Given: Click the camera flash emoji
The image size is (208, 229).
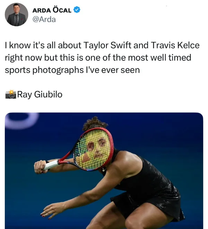Looking at the screenshot, I should [11, 94].
